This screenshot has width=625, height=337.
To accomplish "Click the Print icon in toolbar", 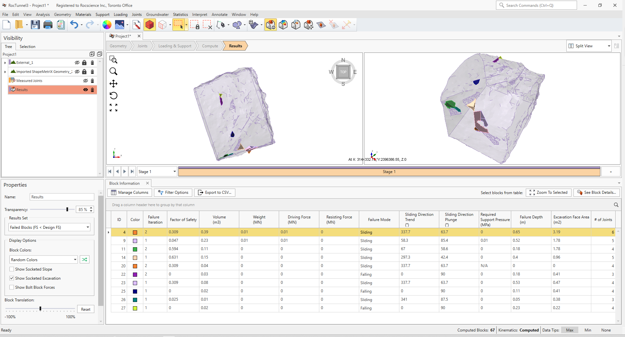I will [48, 25].
